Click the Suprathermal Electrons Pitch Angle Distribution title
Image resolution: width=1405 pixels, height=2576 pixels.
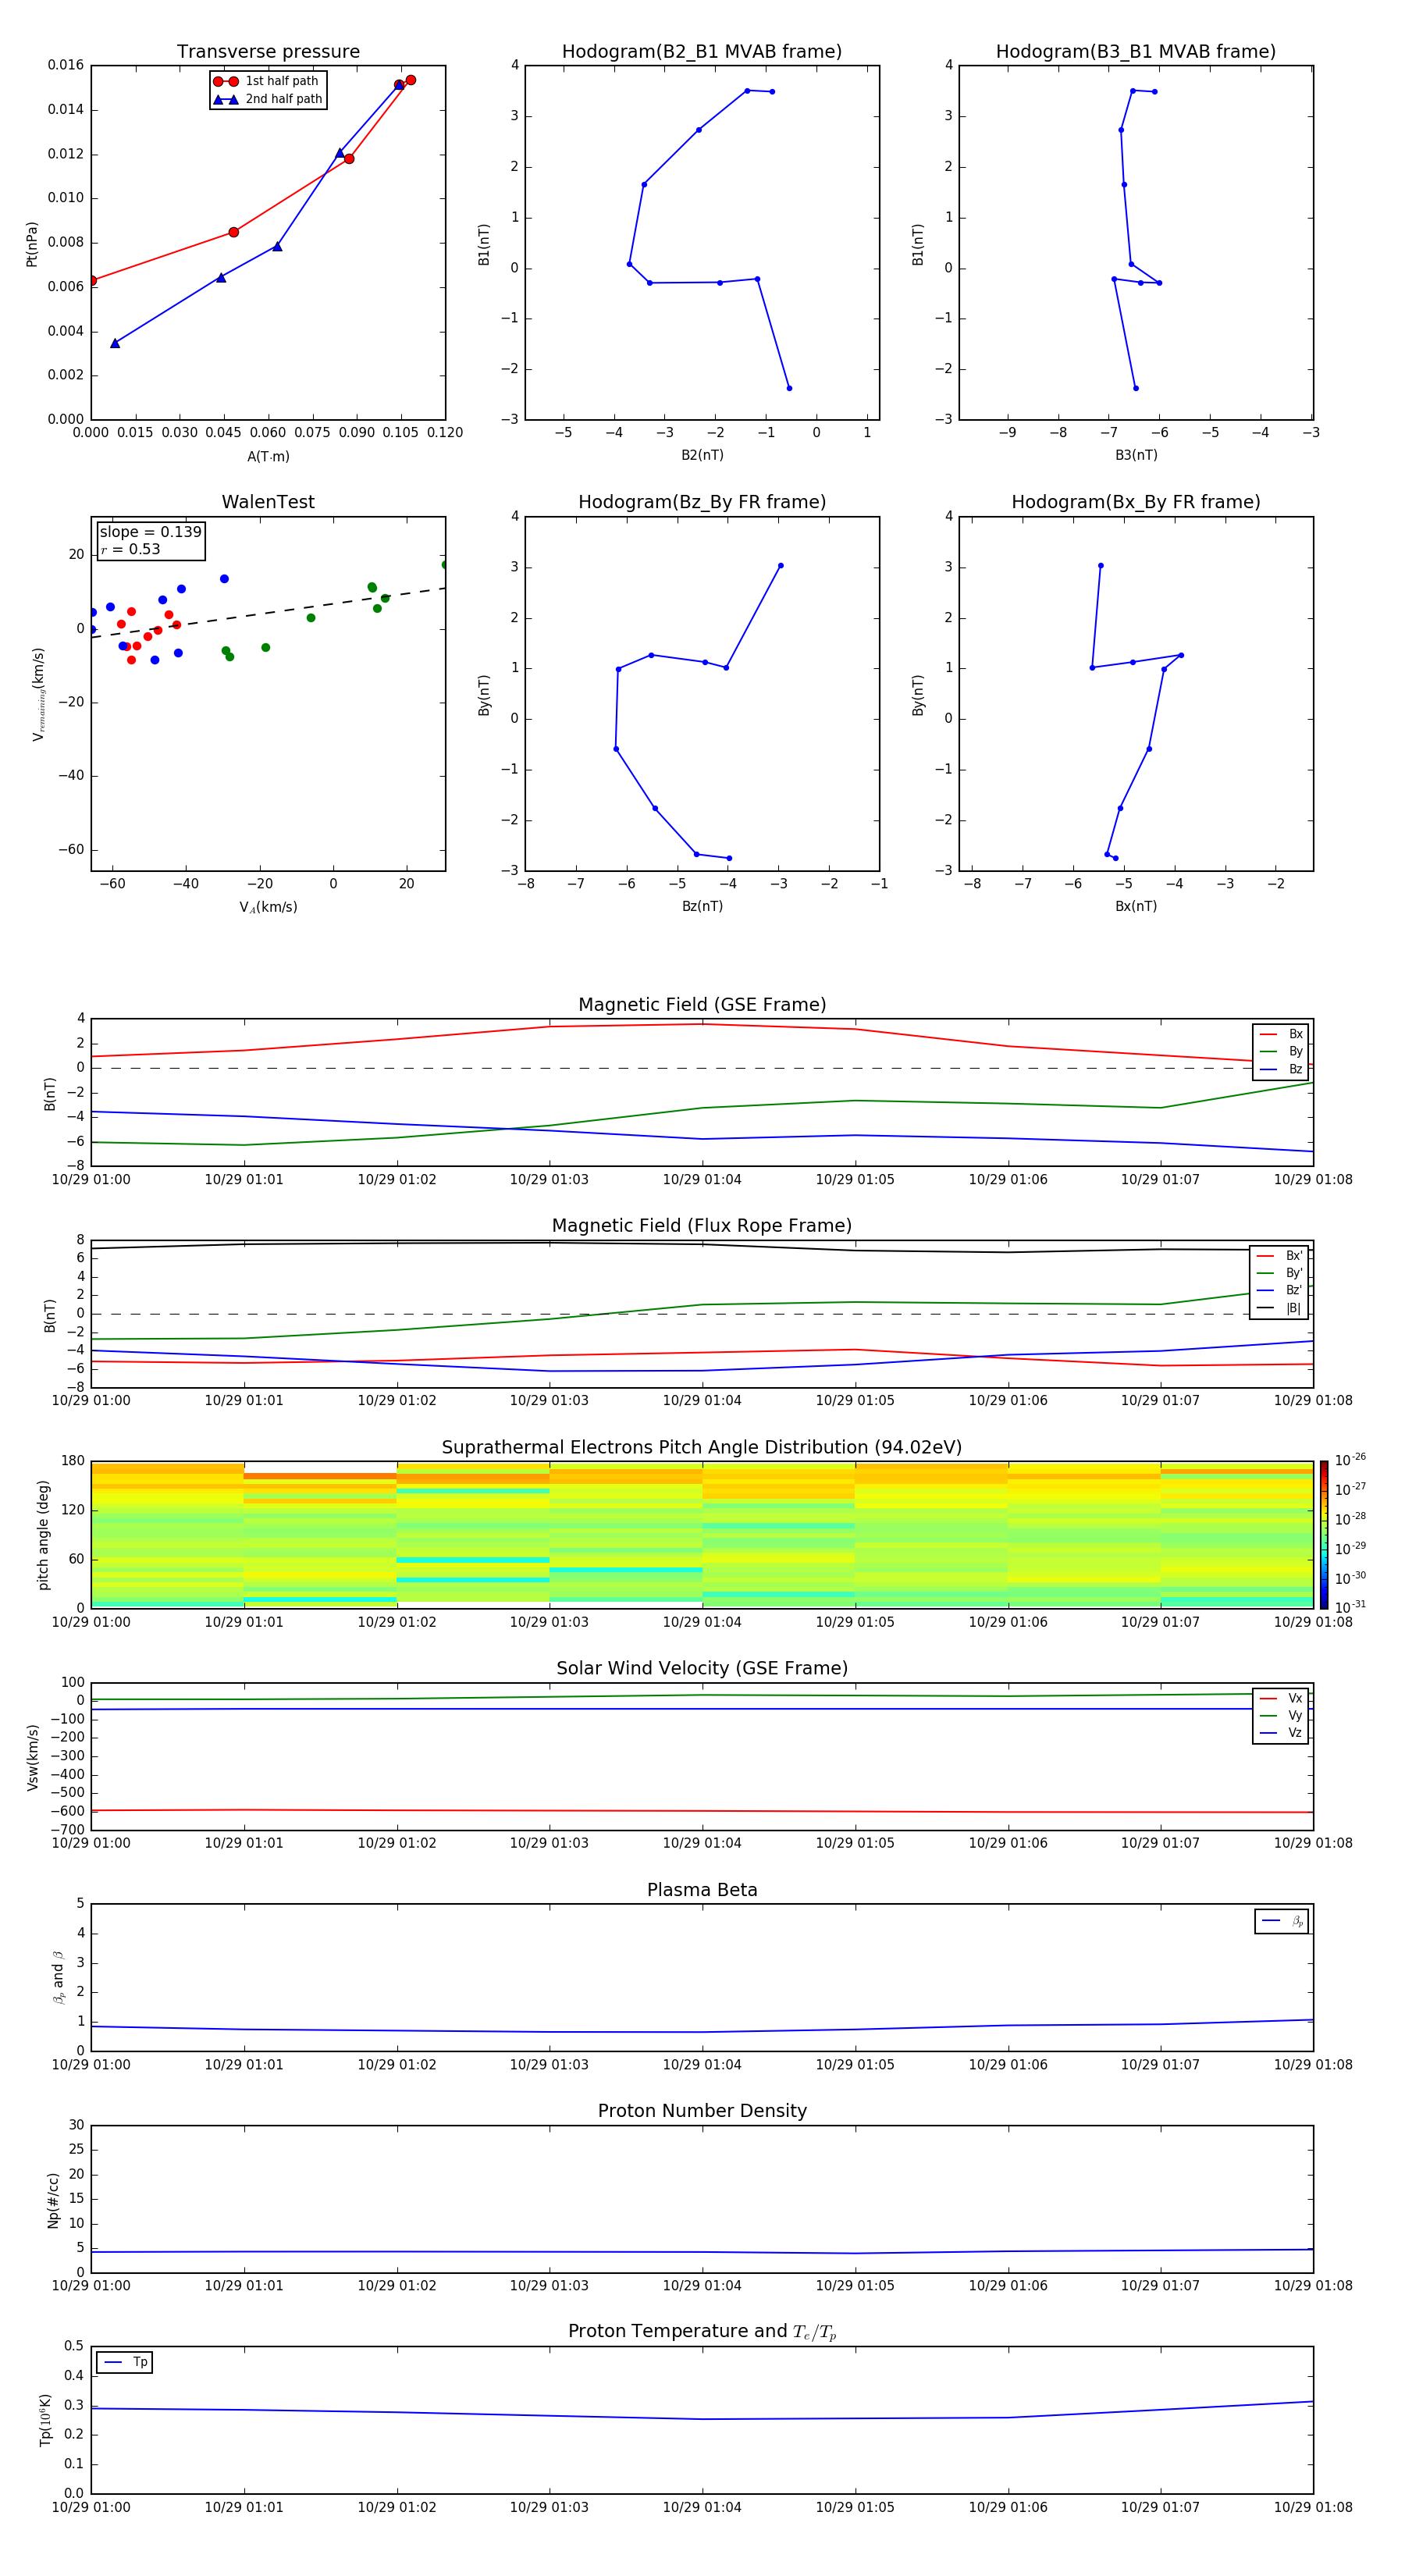[x=702, y=1448]
